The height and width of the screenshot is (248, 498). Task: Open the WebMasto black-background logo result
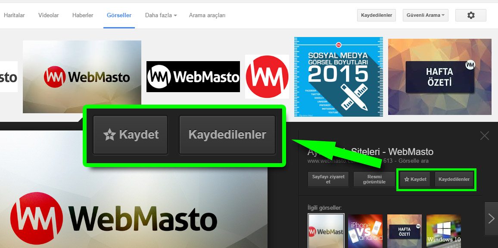pos(193,77)
